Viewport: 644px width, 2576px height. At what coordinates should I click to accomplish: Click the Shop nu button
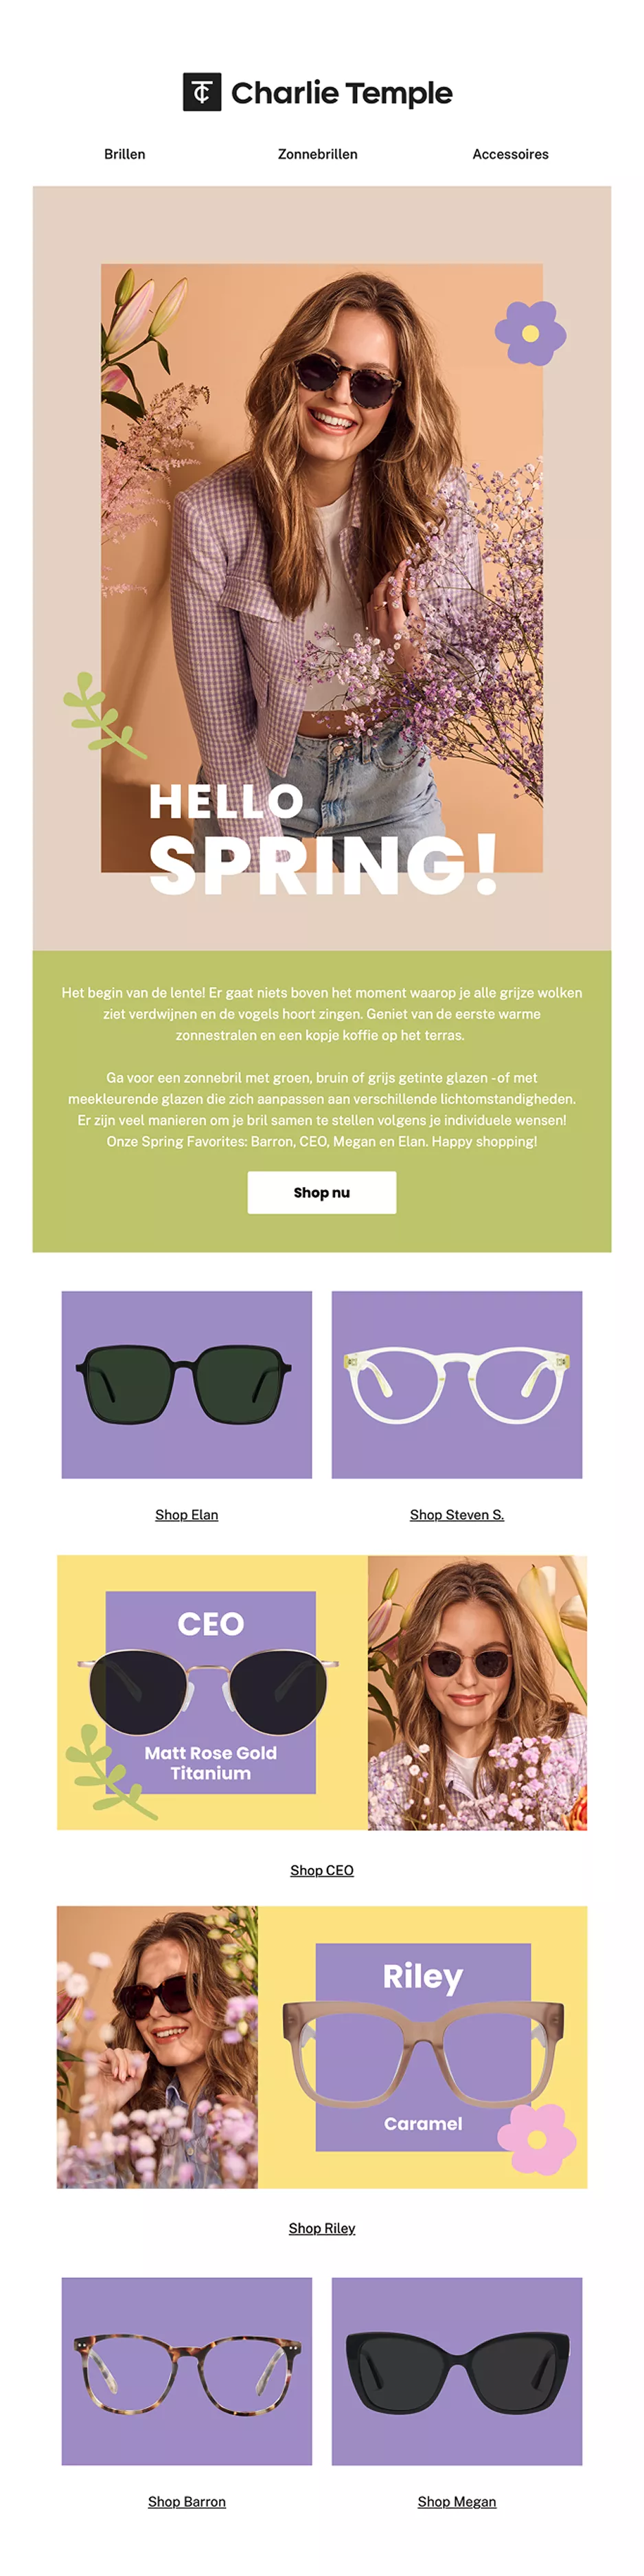point(321,1192)
